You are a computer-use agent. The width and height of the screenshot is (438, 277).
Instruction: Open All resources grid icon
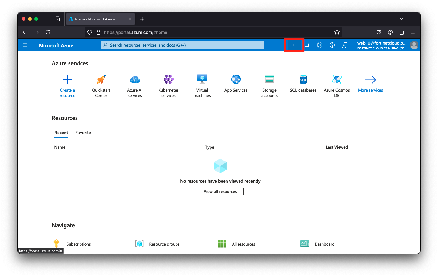point(222,244)
